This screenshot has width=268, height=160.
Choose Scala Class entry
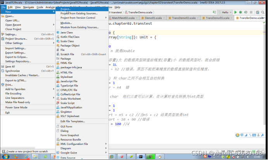82,41
